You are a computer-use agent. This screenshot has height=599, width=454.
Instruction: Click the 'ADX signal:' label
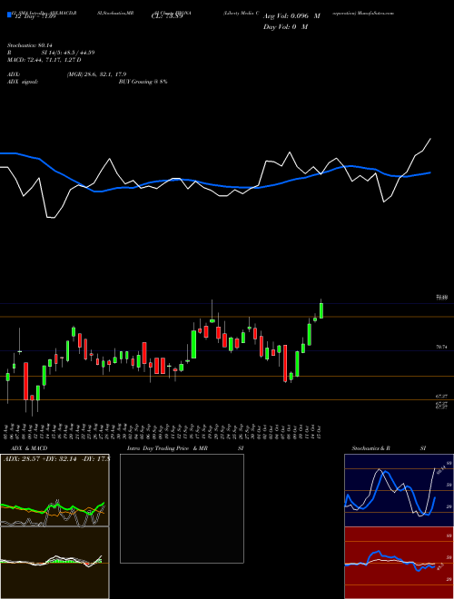(x=22, y=82)
